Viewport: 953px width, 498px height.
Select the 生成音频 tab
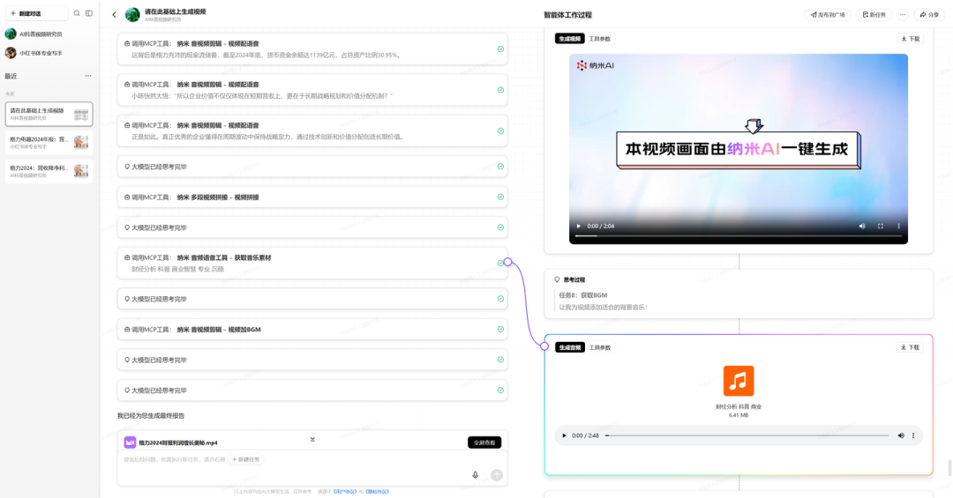coord(569,347)
